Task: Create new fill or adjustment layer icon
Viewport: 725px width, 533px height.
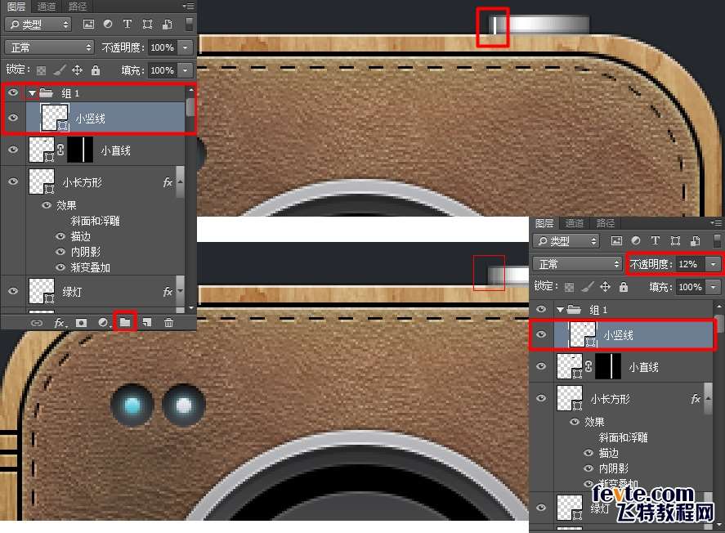Action: tap(103, 323)
